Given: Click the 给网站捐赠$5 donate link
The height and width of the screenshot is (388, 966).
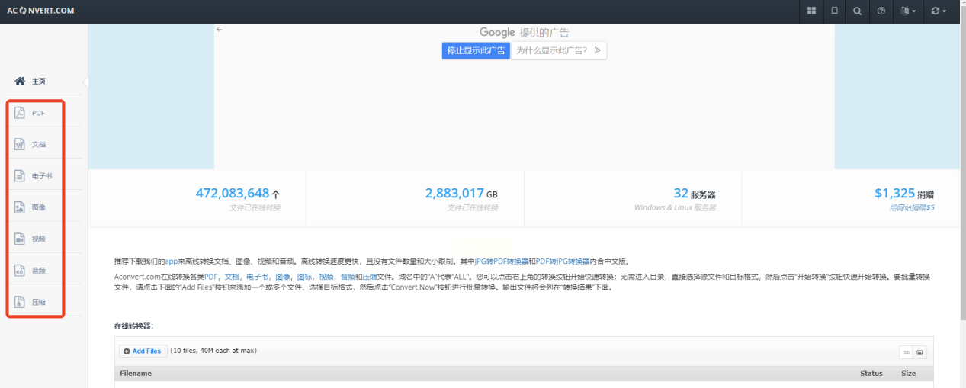Looking at the screenshot, I should coord(912,207).
